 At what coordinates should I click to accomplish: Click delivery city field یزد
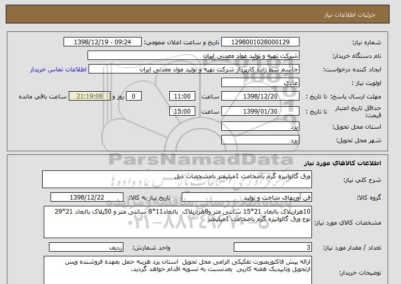260,140
